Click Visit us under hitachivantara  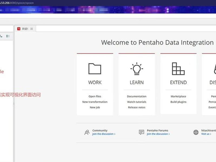(206, 134)
